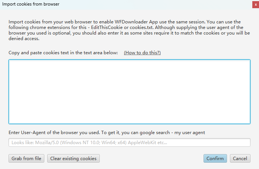Select the blue Confirm button
259x169 pixels.
click(x=215, y=159)
